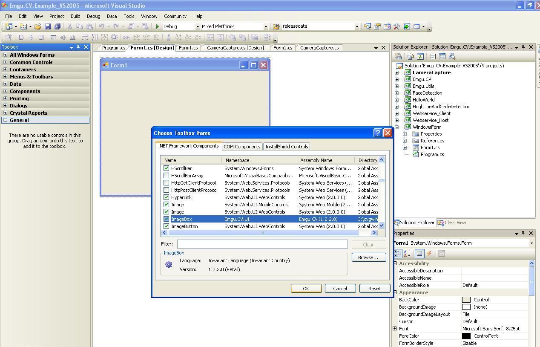The width and height of the screenshot is (540, 347).
Task: Save the file with the floppy icon
Action: click(48, 26)
